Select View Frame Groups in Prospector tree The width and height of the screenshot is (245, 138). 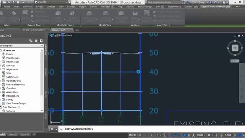point(16,103)
